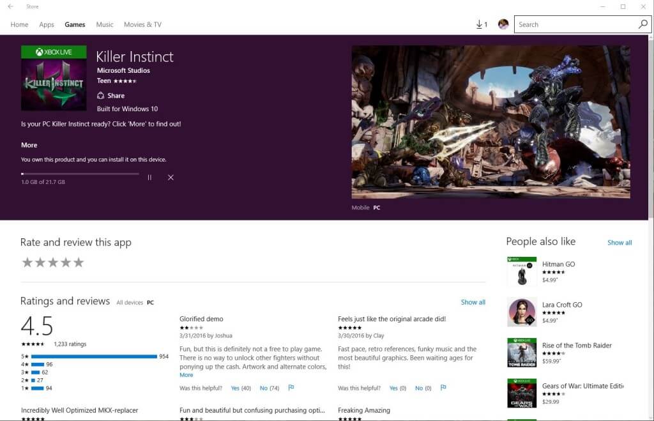Mark Glorified demo review helpful: Yes (40)
The width and height of the screenshot is (654, 421).
241,388
